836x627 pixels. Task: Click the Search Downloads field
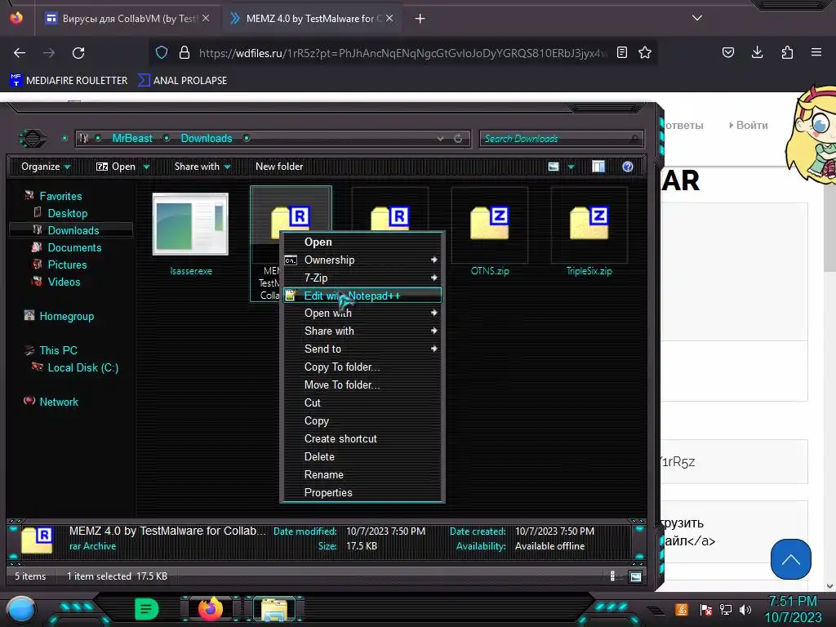point(562,139)
